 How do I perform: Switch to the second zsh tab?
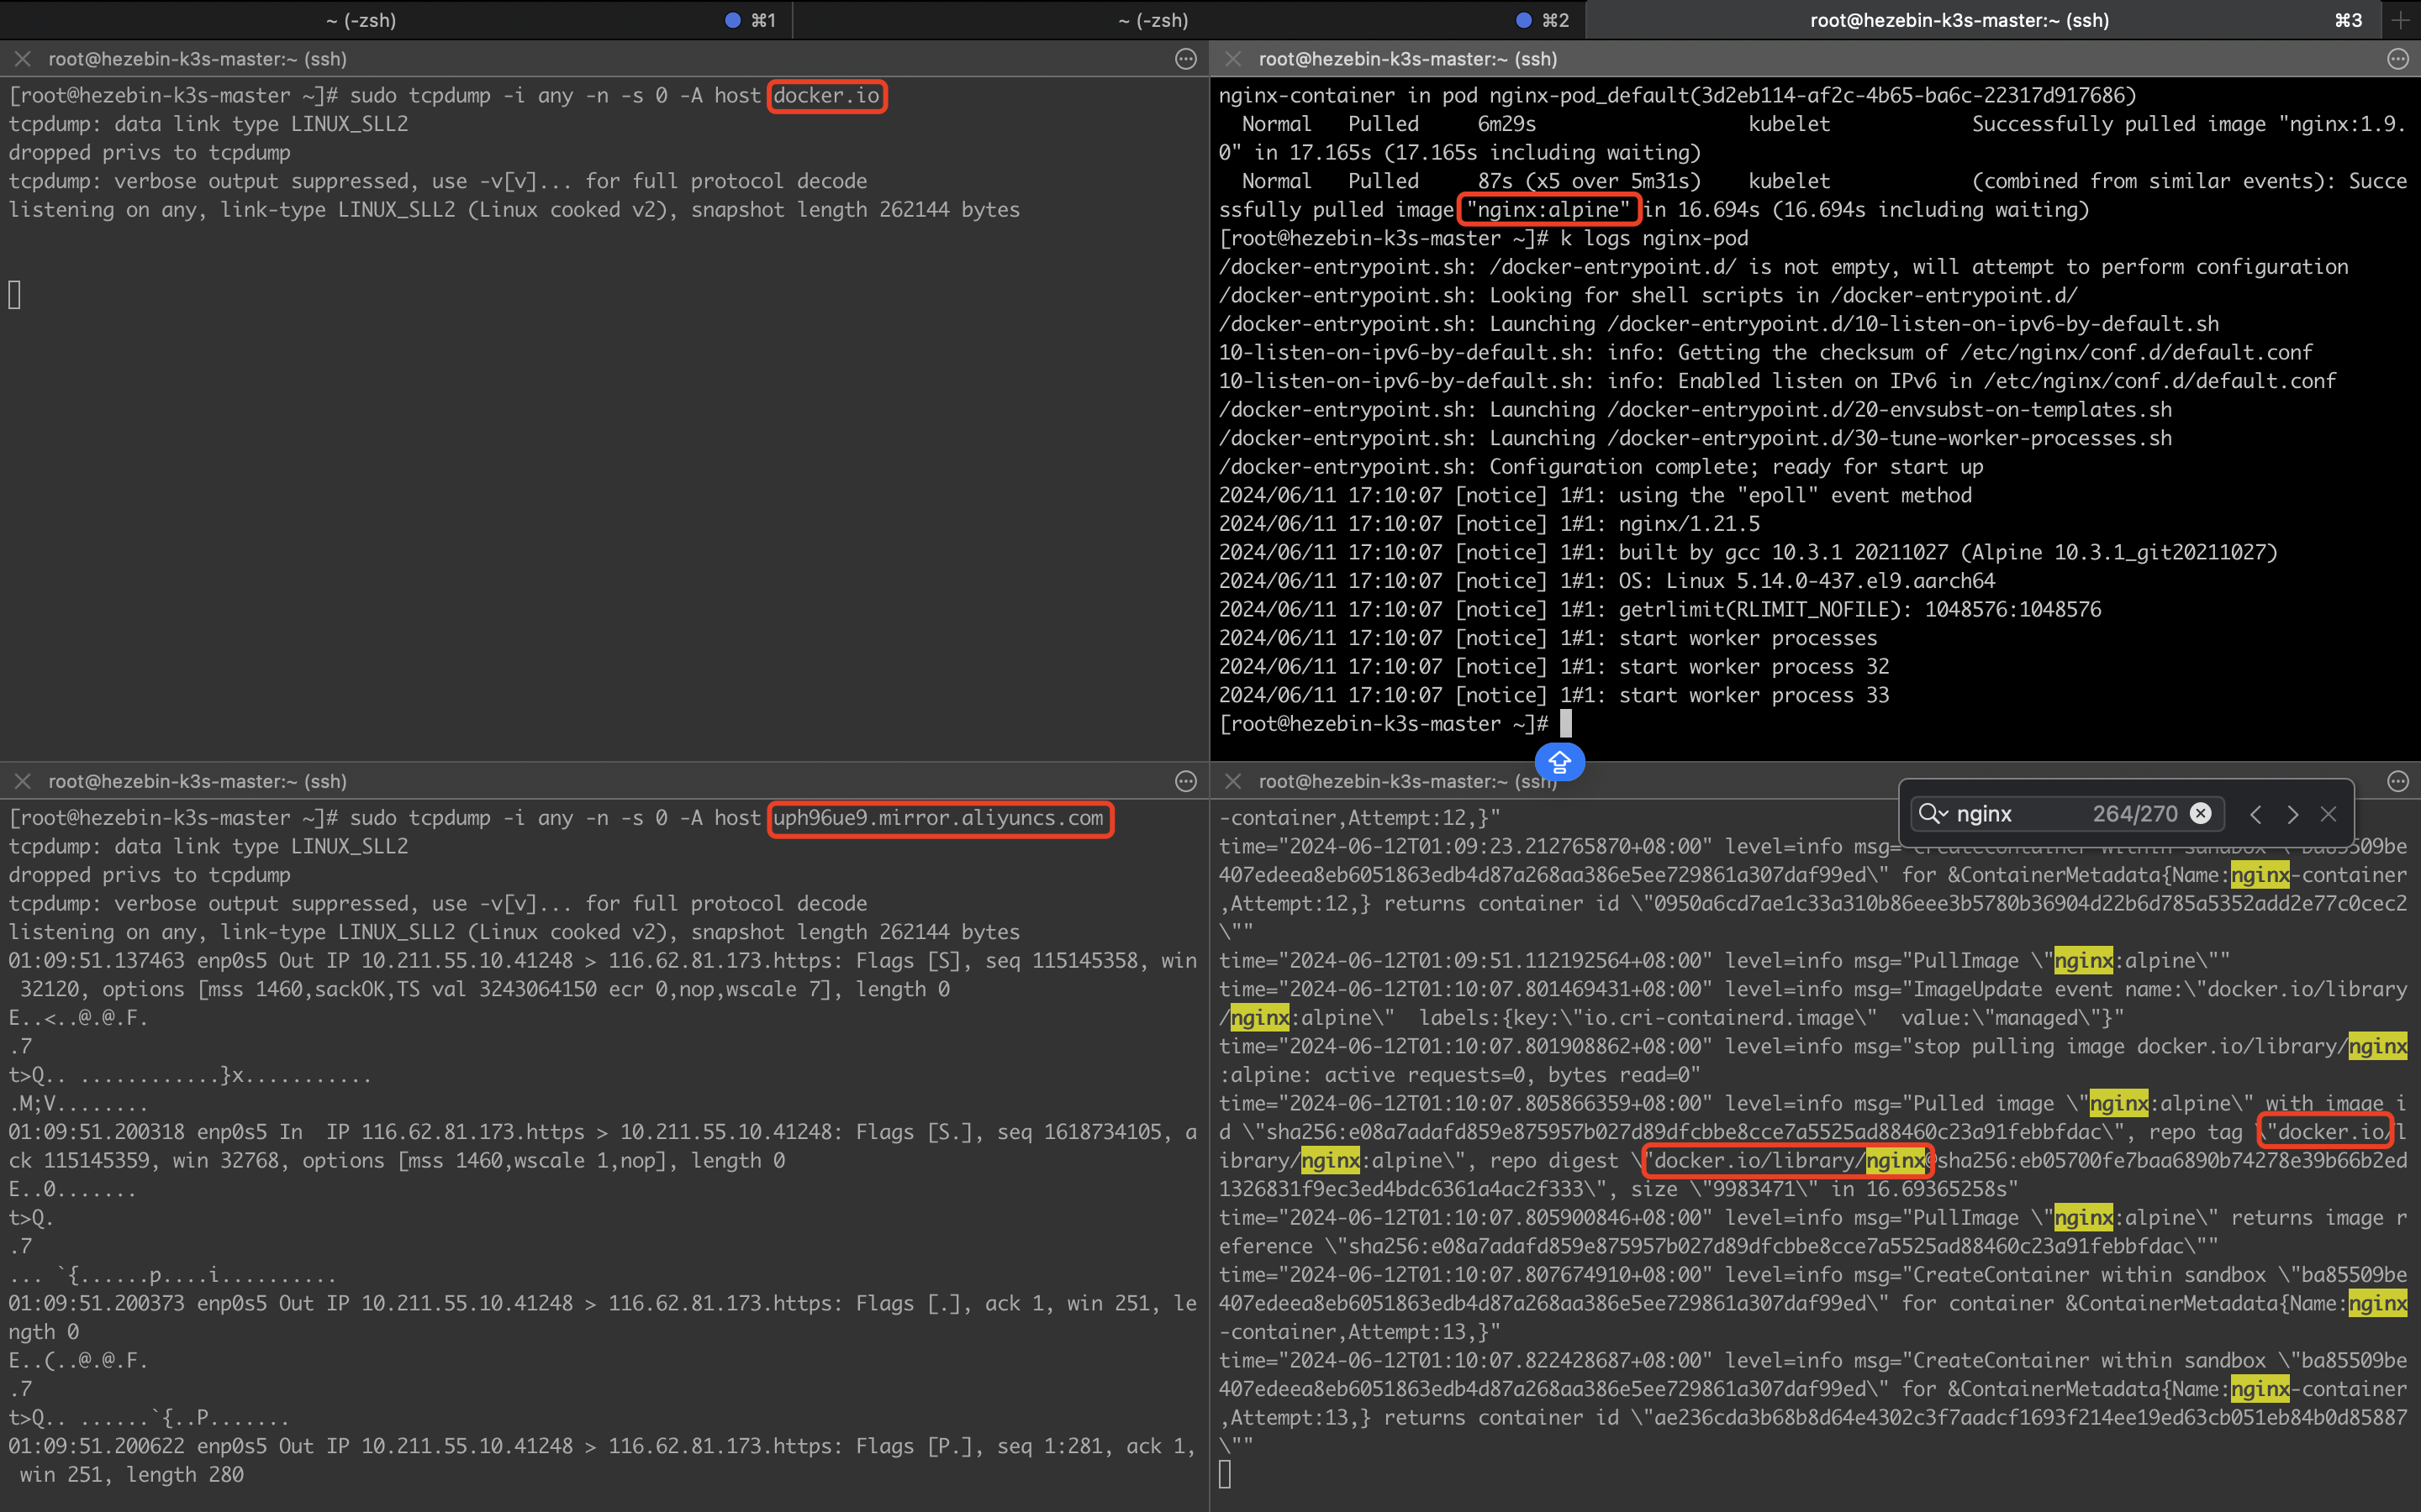pyautogui.click(x=1153, y=20)
